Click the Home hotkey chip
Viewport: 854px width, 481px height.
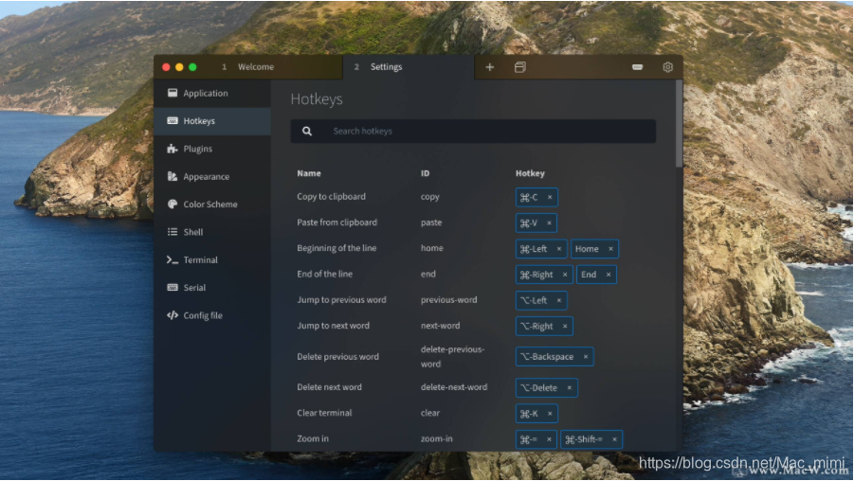point(594,249)
